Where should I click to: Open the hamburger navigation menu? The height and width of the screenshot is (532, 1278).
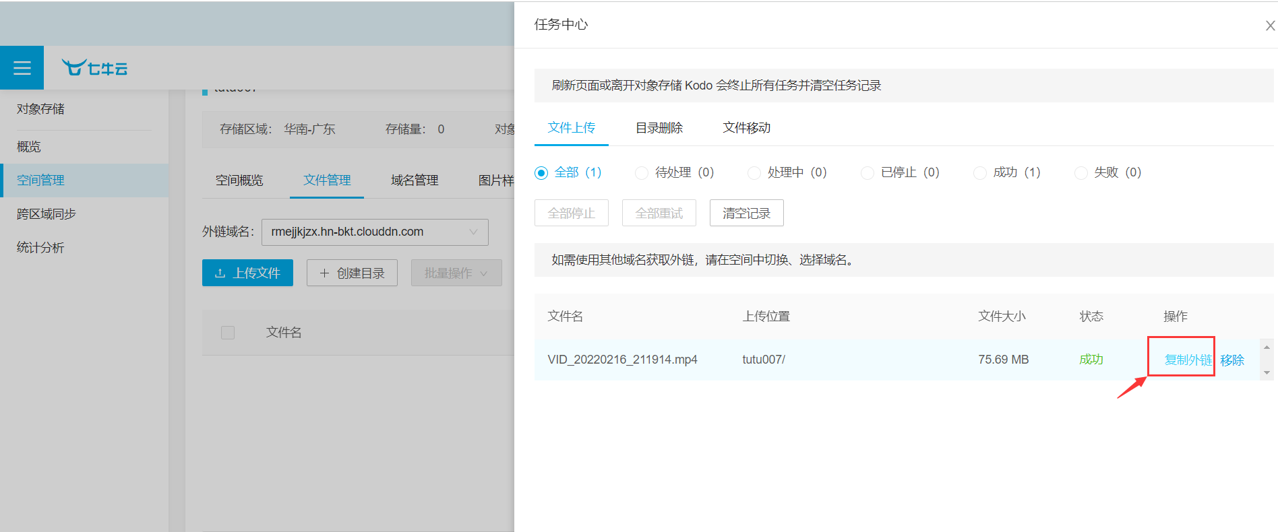[x=22, y=67]
